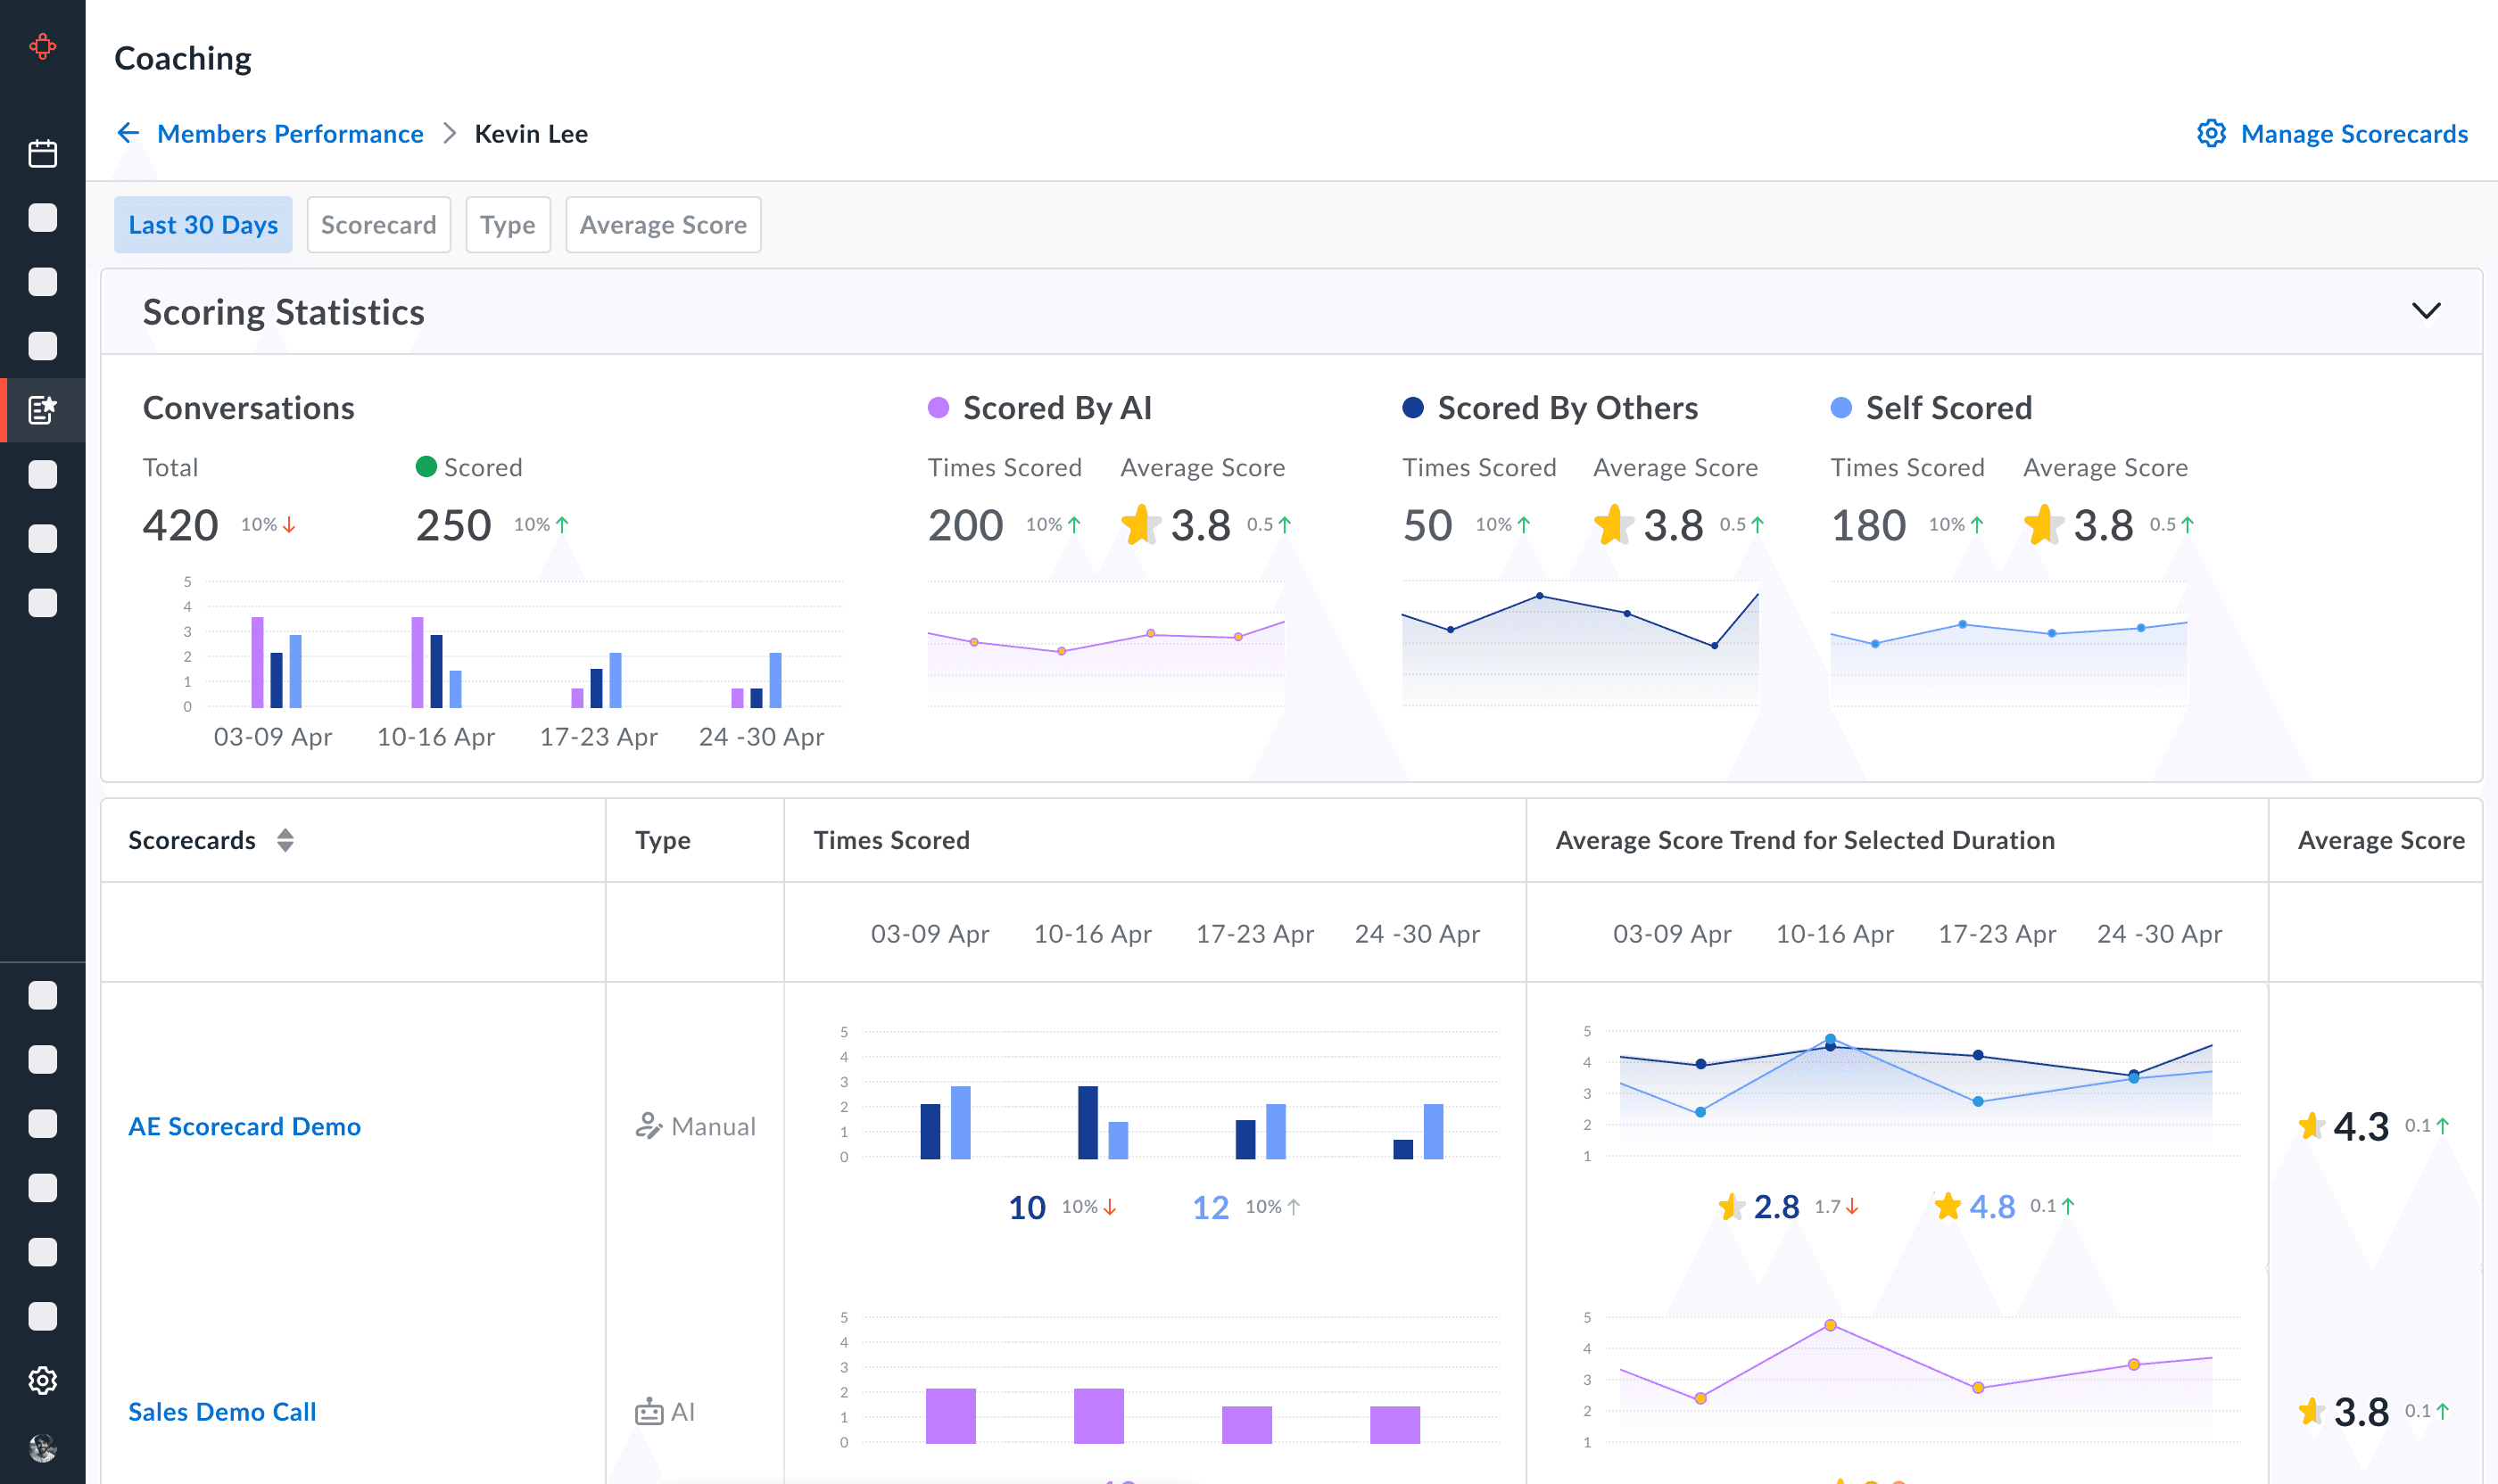The image size is (2498, 1484).
Task: Select the Coaching scorecard sidebar icon
Action: pos(42,410)
